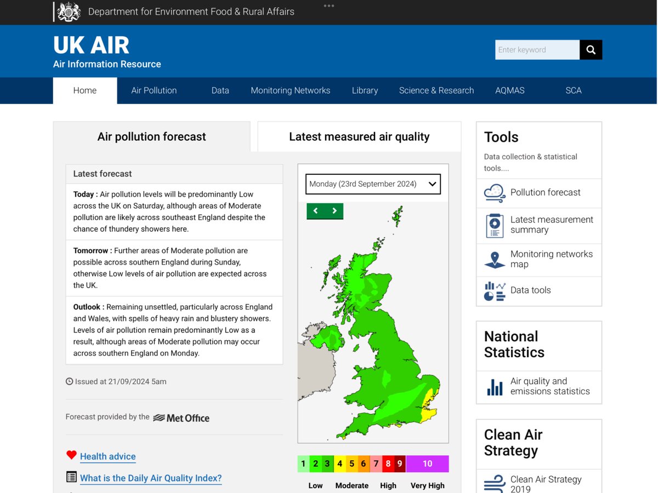658x493 pixels.
Task: Click the Health advice link
Action: (x=108, y=456)
